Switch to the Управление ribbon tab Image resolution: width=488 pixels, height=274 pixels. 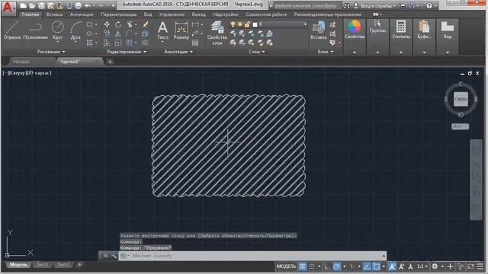coord(172,14)
